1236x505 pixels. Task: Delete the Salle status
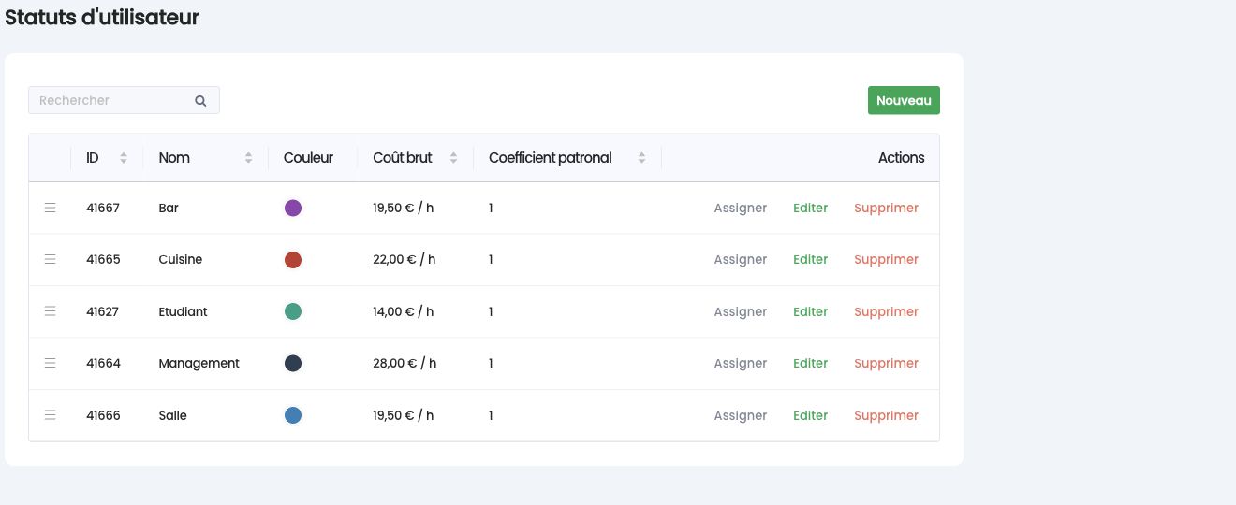[887, 415]
